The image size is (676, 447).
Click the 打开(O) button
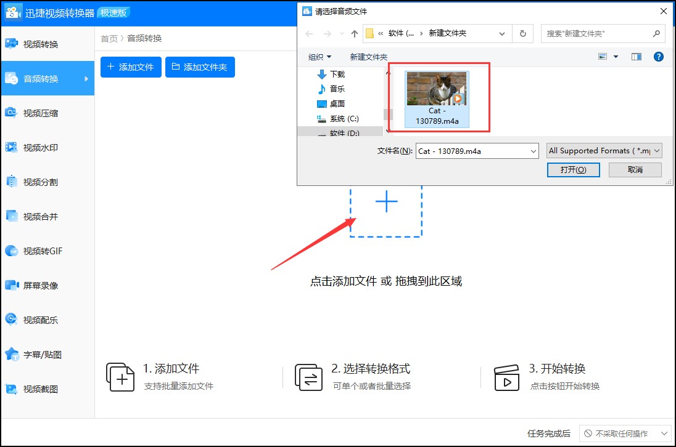tap(573, 169)
